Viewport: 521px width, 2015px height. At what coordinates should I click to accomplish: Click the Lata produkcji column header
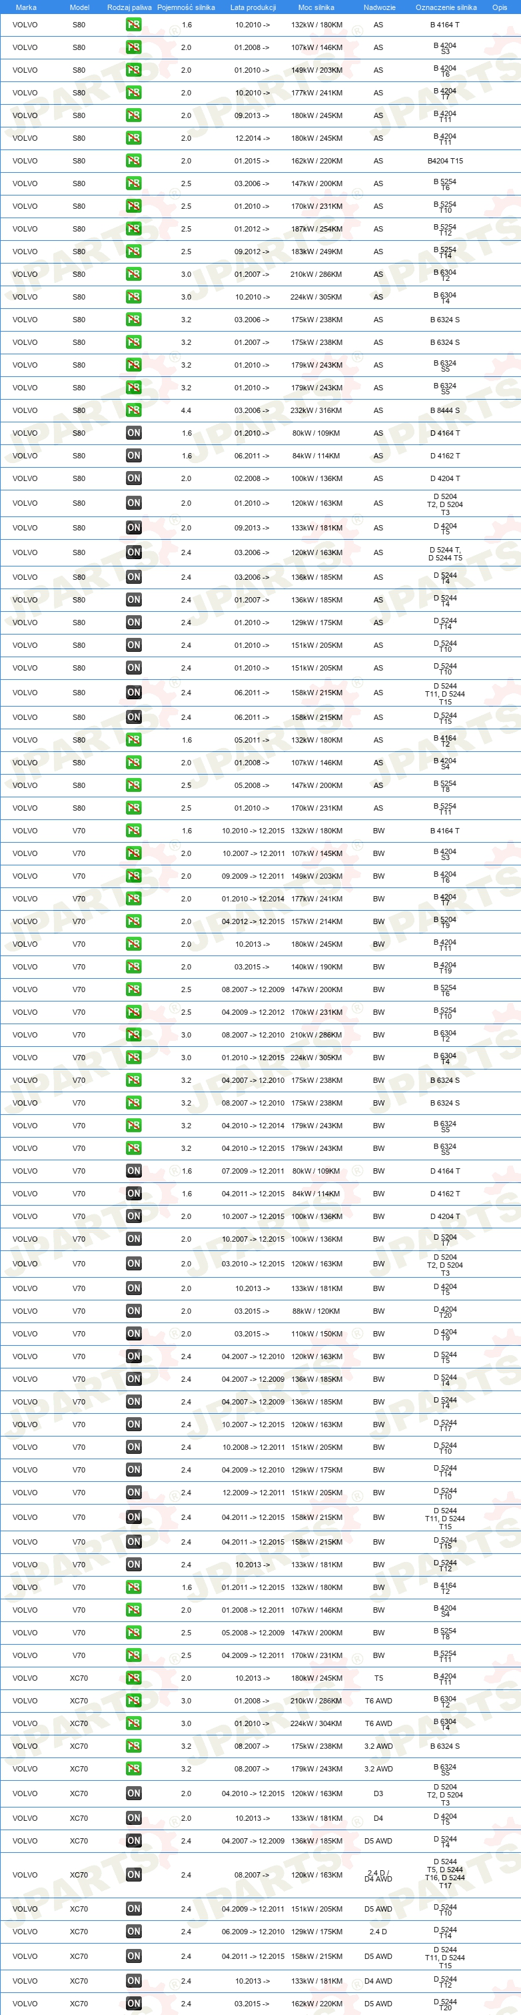(253, 7)
